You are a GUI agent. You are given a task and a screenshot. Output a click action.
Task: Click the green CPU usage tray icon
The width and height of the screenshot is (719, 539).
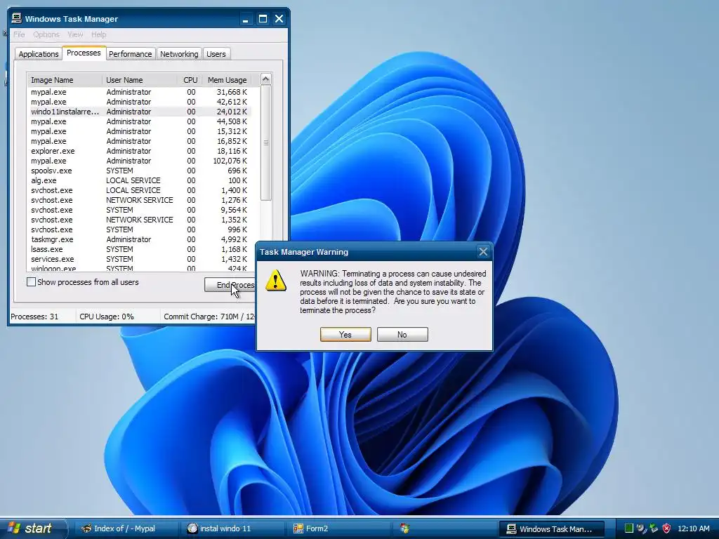(x=629, y=528)
